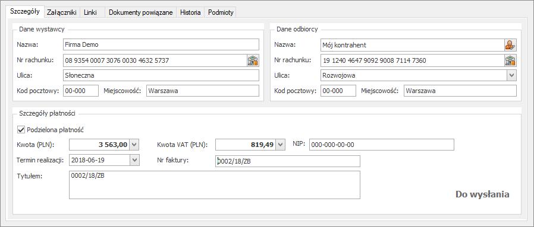The height and width of the screenshot is (227, 534).
Task: Click contractor icon next to Mój kontrahent
Action: 510,45
